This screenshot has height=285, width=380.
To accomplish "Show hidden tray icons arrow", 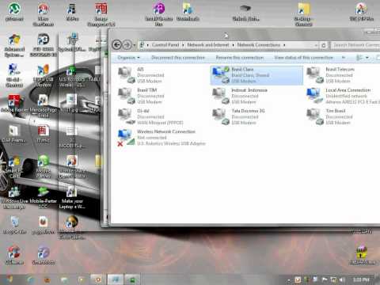I will pyautogui.click(x=289, y=279).
